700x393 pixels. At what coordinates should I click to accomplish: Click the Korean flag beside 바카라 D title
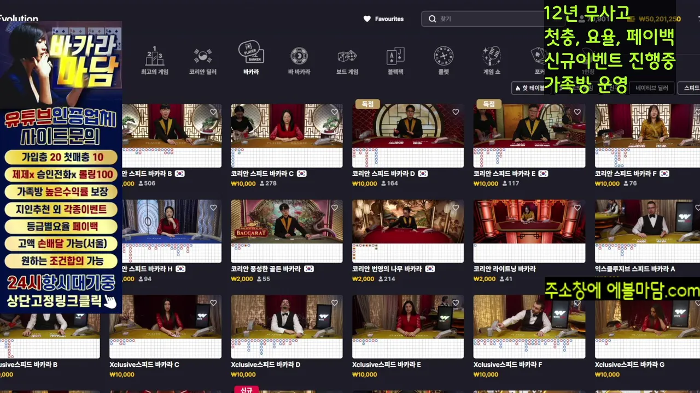[x=423, y=174]
